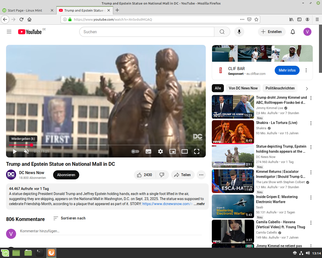The width and height of the screenshot is (322, 258).
Task: Select Von DC News Now chip
Action: [243, 88]
